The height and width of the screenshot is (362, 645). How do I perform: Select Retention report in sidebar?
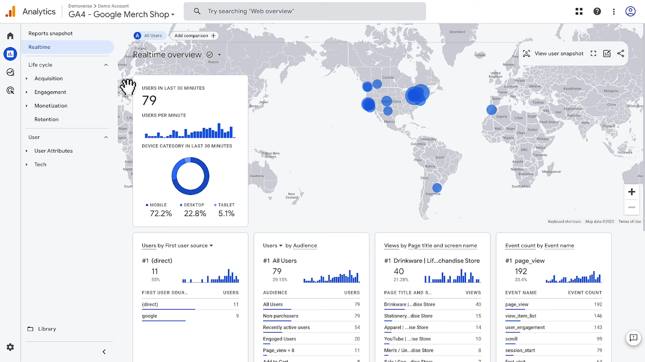[46, 119]
